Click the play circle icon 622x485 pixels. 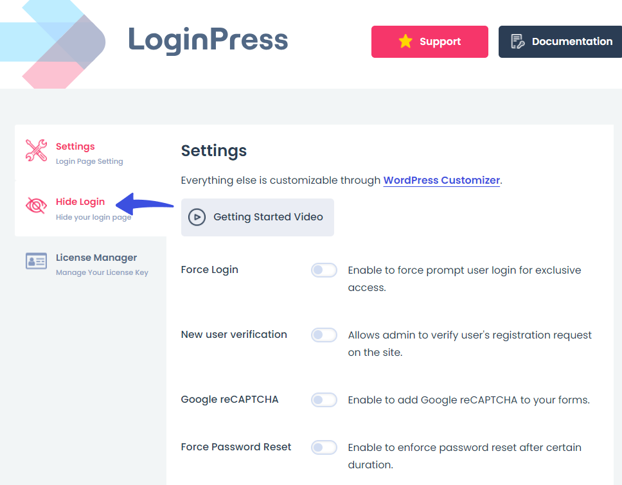click(x=197, y=217)
